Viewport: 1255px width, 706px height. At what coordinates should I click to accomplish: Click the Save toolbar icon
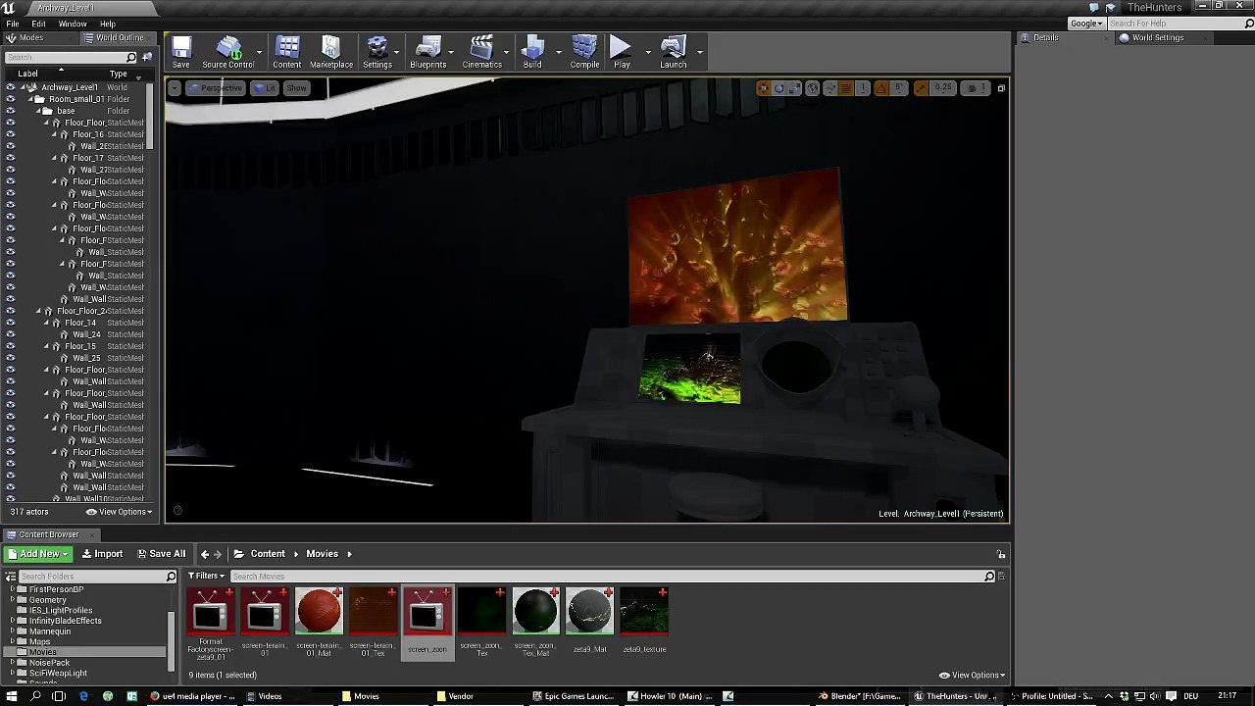181,51
